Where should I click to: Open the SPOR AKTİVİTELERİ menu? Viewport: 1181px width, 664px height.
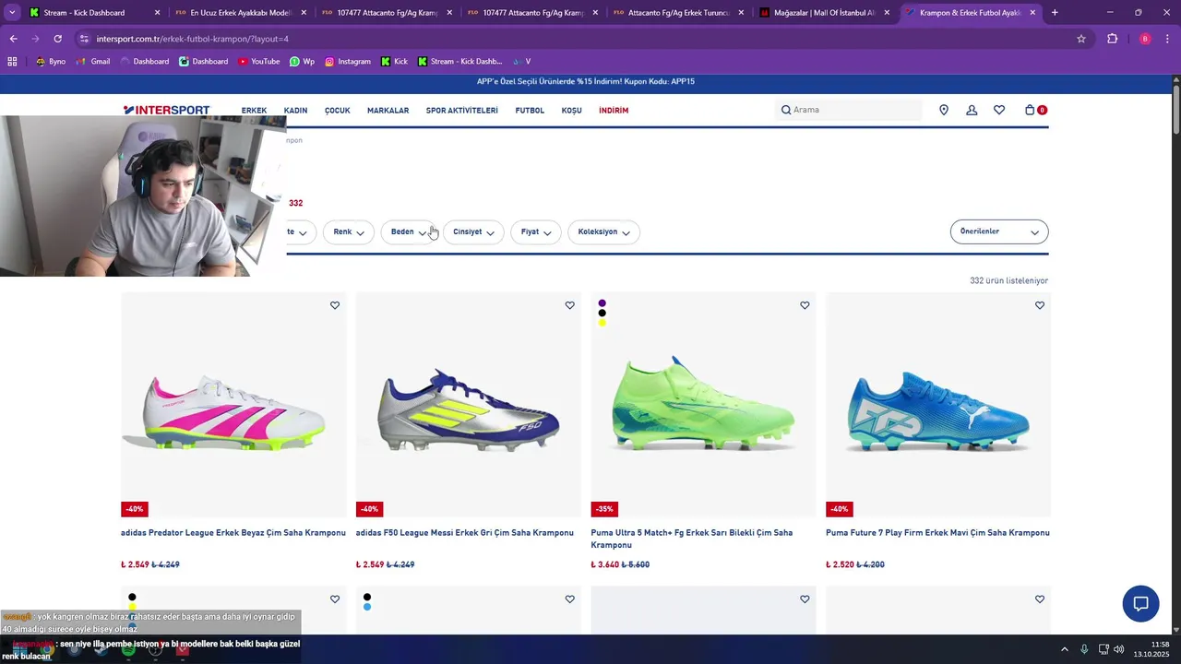461,111
